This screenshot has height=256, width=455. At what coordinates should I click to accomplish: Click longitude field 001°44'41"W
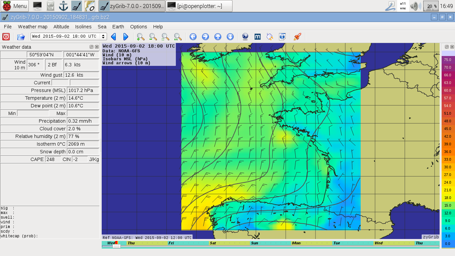tap(81, 55)
